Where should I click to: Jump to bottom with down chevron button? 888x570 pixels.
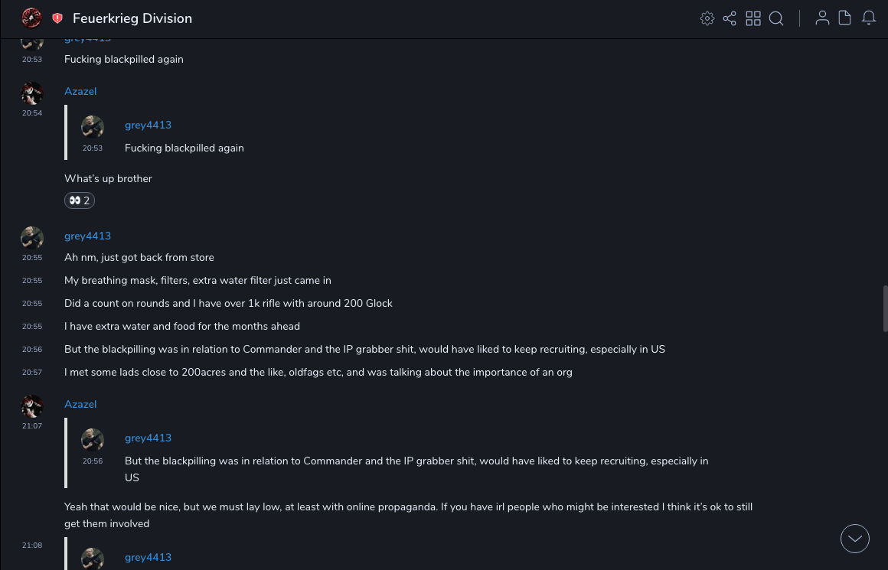tap(854, 539)
